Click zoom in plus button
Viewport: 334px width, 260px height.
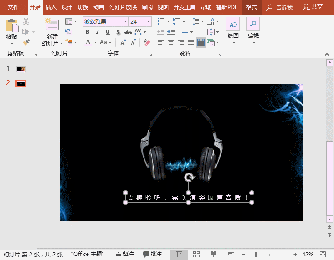point(295,255)
